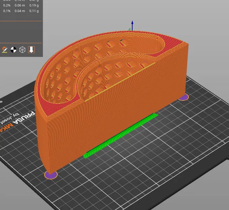Viewport: 229px width, 210px height.
Task: Toggle the wireframe cube shells icon
Action: [x=22, y=50]
